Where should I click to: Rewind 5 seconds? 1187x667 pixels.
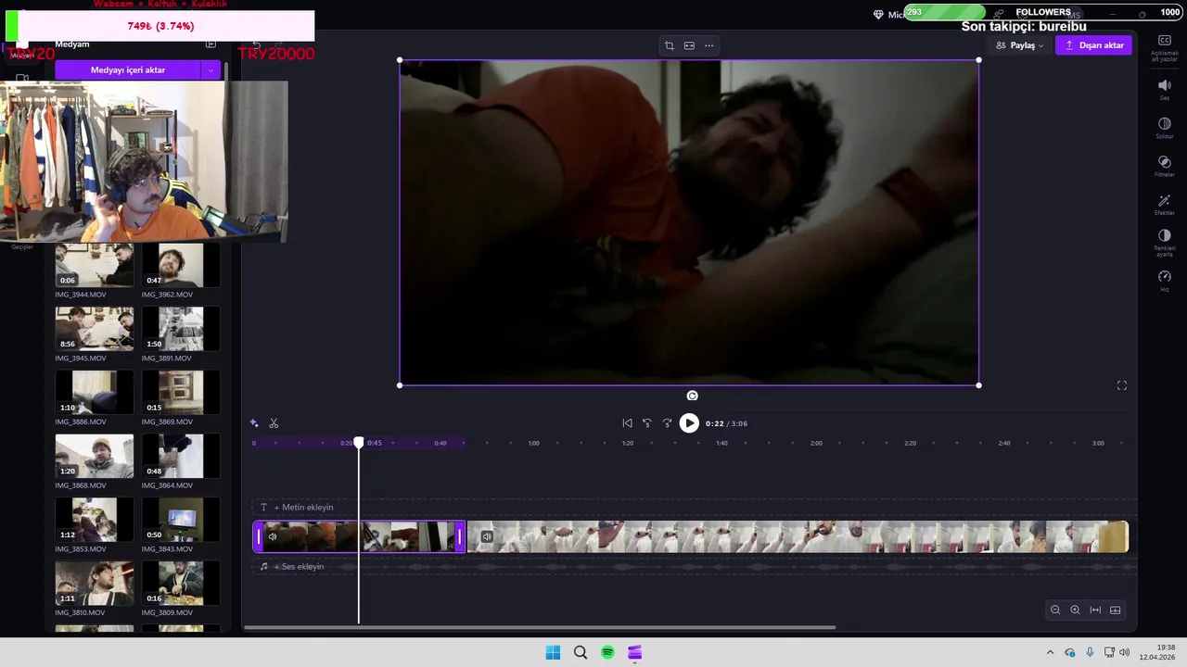point(647,423)
